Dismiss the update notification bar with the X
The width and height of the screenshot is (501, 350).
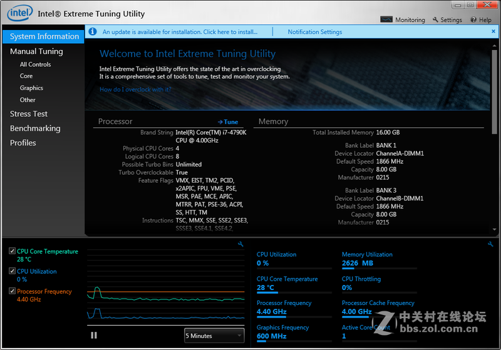[x=493, y=31]
